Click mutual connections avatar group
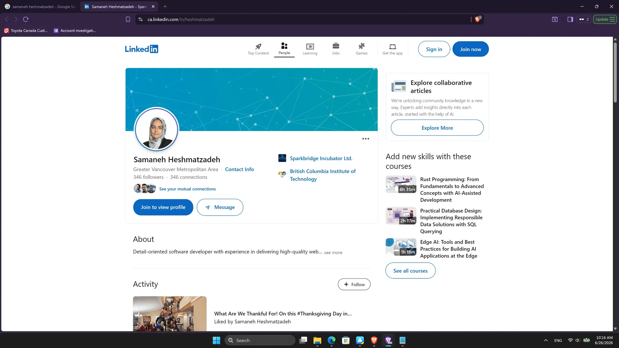The image size is (619, 348). pos(145,188)
